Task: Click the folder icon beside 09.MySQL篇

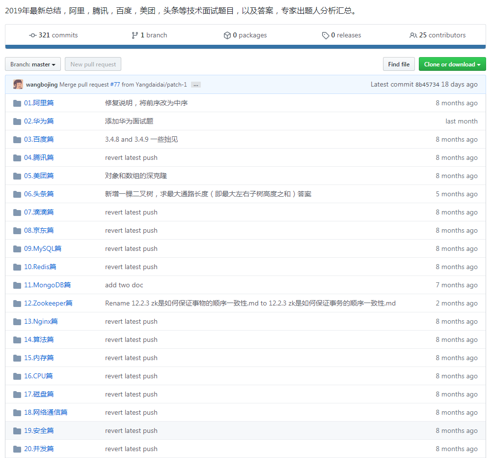Action: click(x=17, y=249)
